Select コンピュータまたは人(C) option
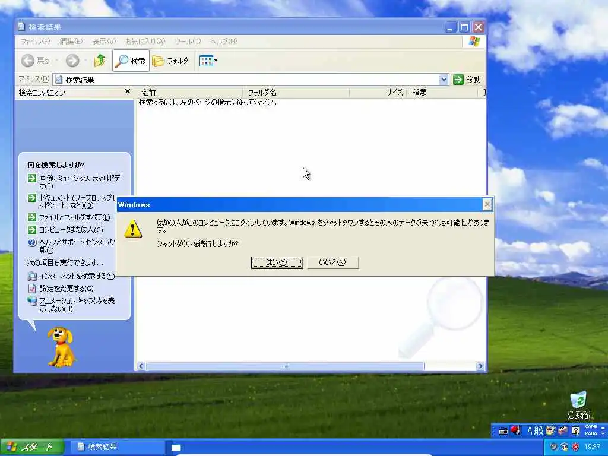 click(65, 230)
